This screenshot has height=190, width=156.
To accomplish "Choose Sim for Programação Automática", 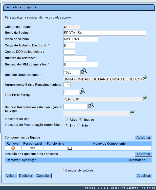I will 66,125.
